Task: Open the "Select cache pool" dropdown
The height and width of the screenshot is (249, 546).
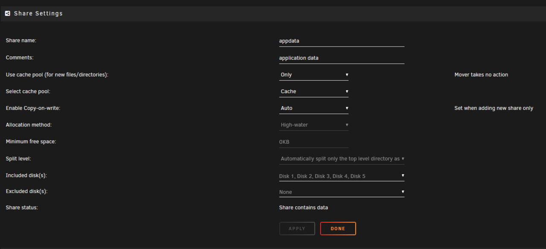Action: (314, 91)
